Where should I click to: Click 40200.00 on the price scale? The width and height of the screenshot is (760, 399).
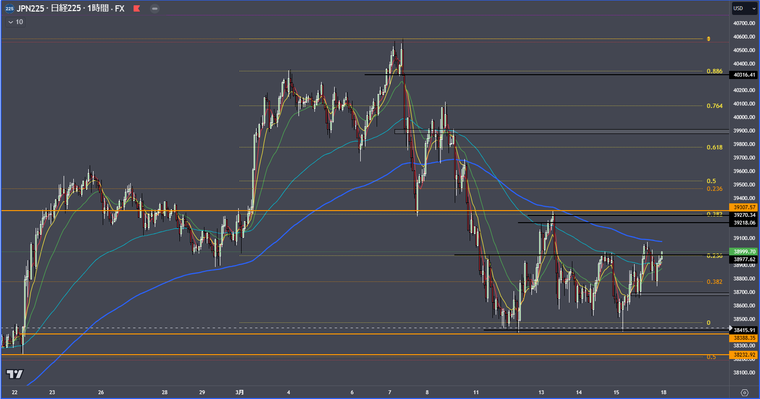coord(744,90)
